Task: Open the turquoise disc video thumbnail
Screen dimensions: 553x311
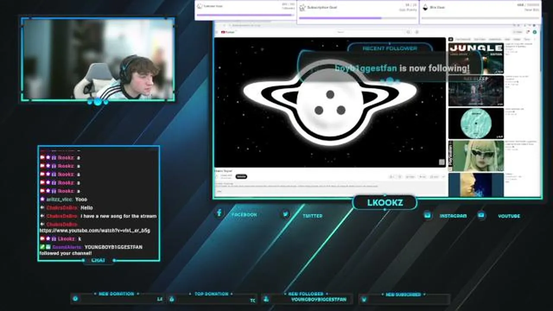Action: click(x=476, y=123)
